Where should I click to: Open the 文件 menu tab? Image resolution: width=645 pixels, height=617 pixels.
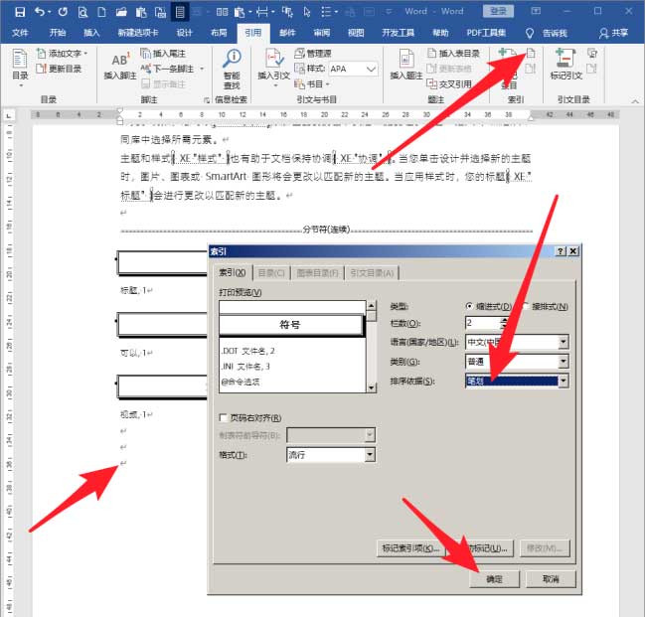coord(19,33)
